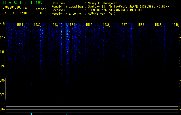Click the 1531 time marker
This screenshot has height=115, width=181.
click(x=20, y=24)
